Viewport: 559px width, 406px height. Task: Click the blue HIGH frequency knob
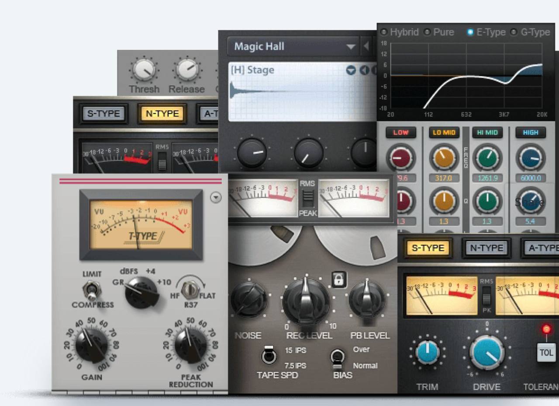pyautogui.click(x=530, y=158)
